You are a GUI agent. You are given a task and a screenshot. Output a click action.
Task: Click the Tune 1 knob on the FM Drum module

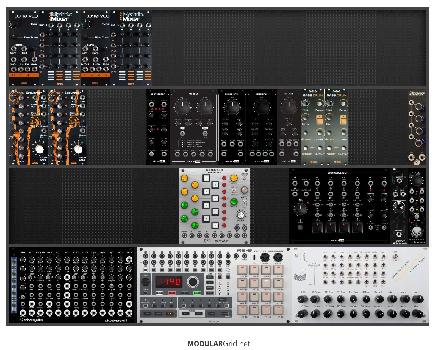[x=182, y=108]
